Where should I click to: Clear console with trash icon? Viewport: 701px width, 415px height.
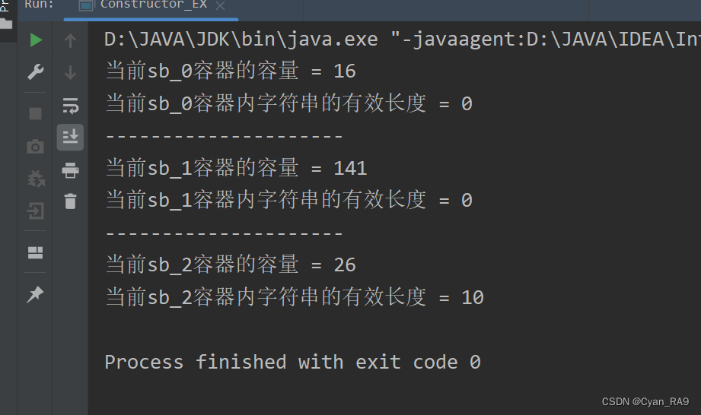click(70, 201)
